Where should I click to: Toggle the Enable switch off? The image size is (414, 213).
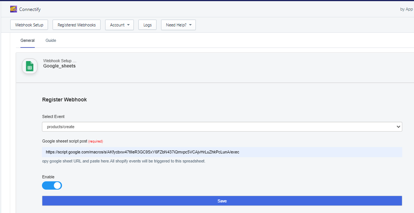tap(52, 185)
